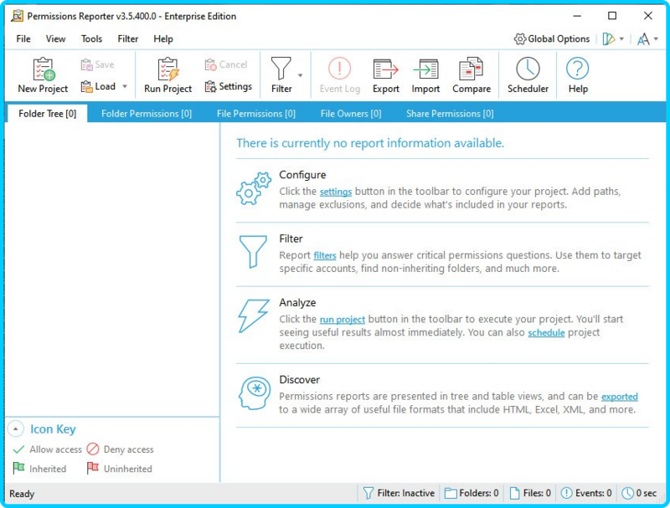Click the font size icon
This screenshot has height=508, width=670.
tap(643, 38)
